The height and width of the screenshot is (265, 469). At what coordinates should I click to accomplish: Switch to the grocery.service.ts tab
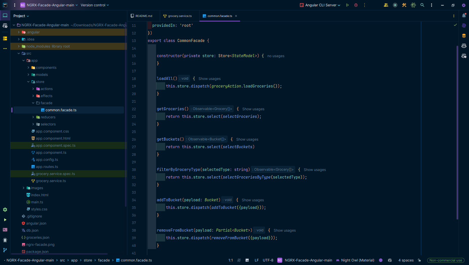tap(180, 16)
